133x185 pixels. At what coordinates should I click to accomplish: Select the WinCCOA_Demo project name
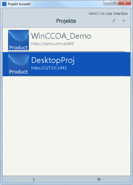point(61,36)
